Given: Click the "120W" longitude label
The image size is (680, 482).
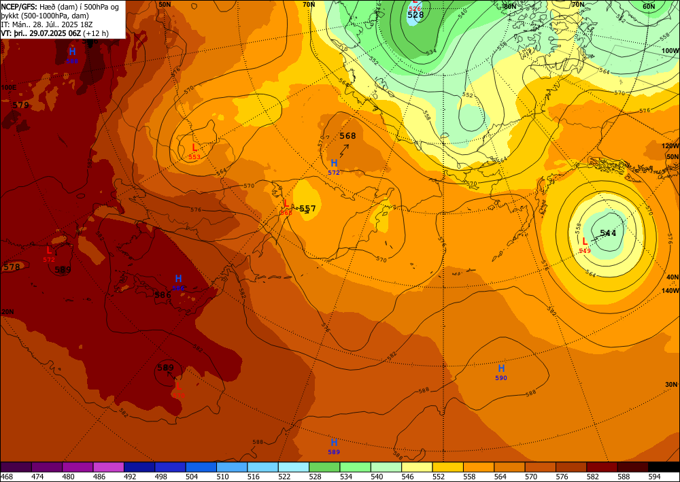Looking at the screenshot, I should click(x=670, y=146).
